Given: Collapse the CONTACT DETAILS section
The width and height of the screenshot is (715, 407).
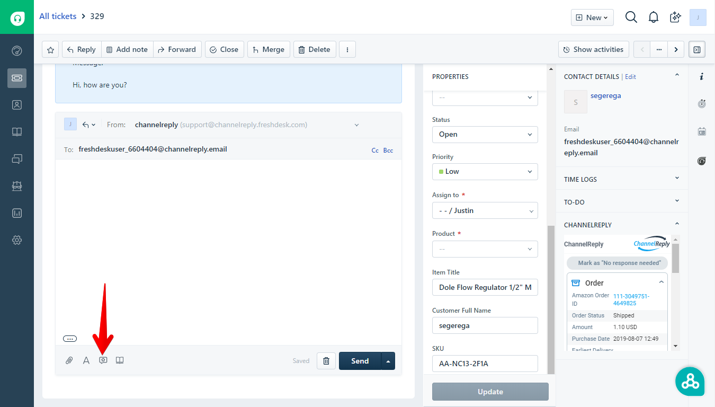Looking at the screenshot, I should pos(677,76).
